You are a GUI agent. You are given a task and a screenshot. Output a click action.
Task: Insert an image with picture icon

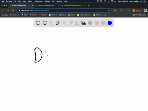(x=84, y=23)
